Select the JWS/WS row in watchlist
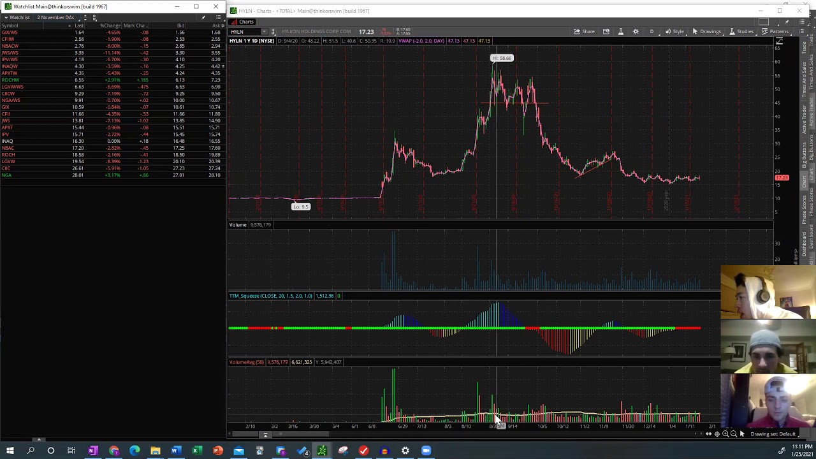The height and width of the screenshot is (459, 816). [x=112, y=53]
